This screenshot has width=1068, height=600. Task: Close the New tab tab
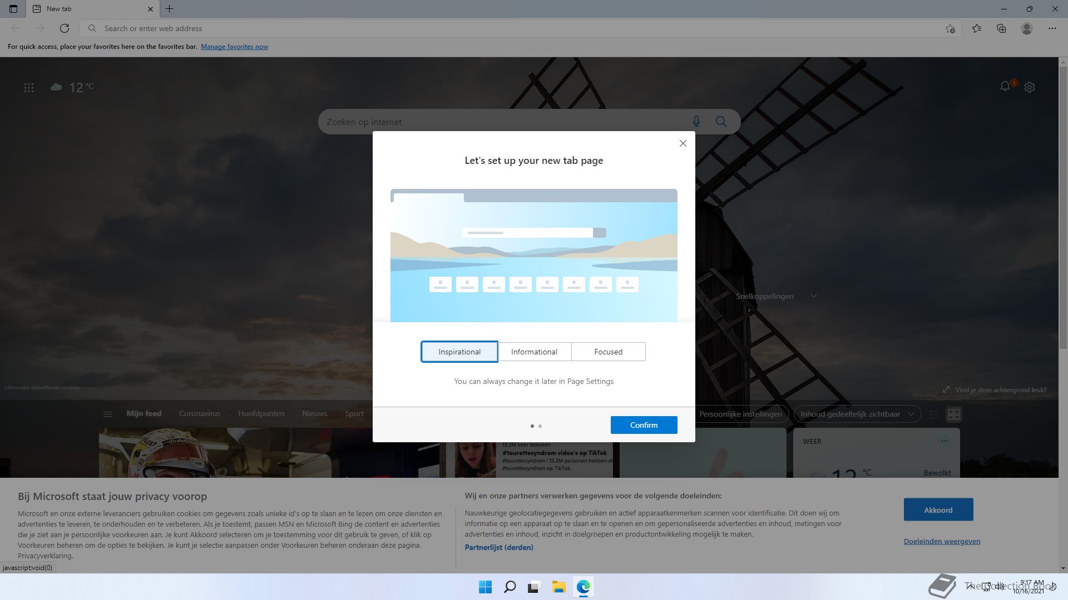click(150, 9)
